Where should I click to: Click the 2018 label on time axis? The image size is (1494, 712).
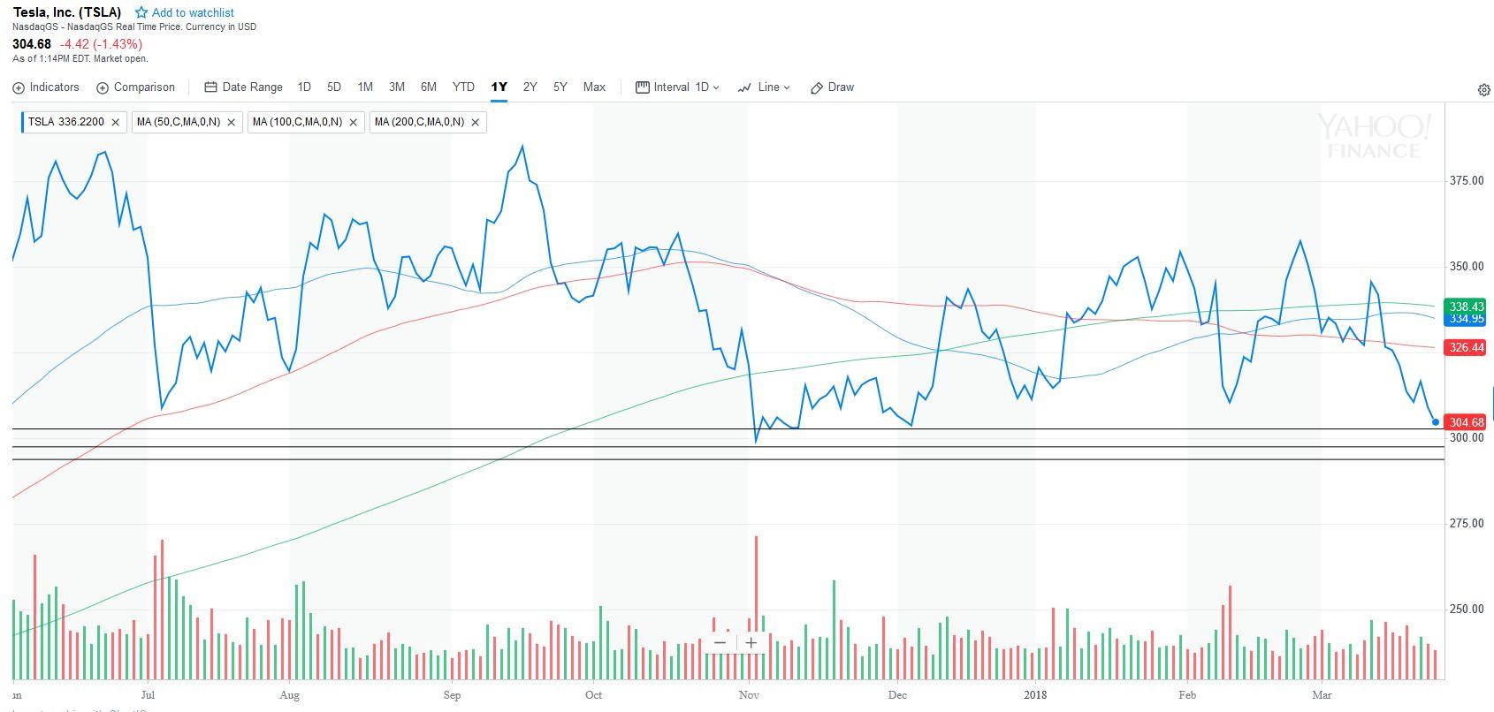(1034, 695)
